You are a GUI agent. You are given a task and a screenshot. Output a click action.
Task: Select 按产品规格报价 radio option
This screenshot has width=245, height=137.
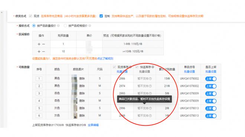[65, 26]
